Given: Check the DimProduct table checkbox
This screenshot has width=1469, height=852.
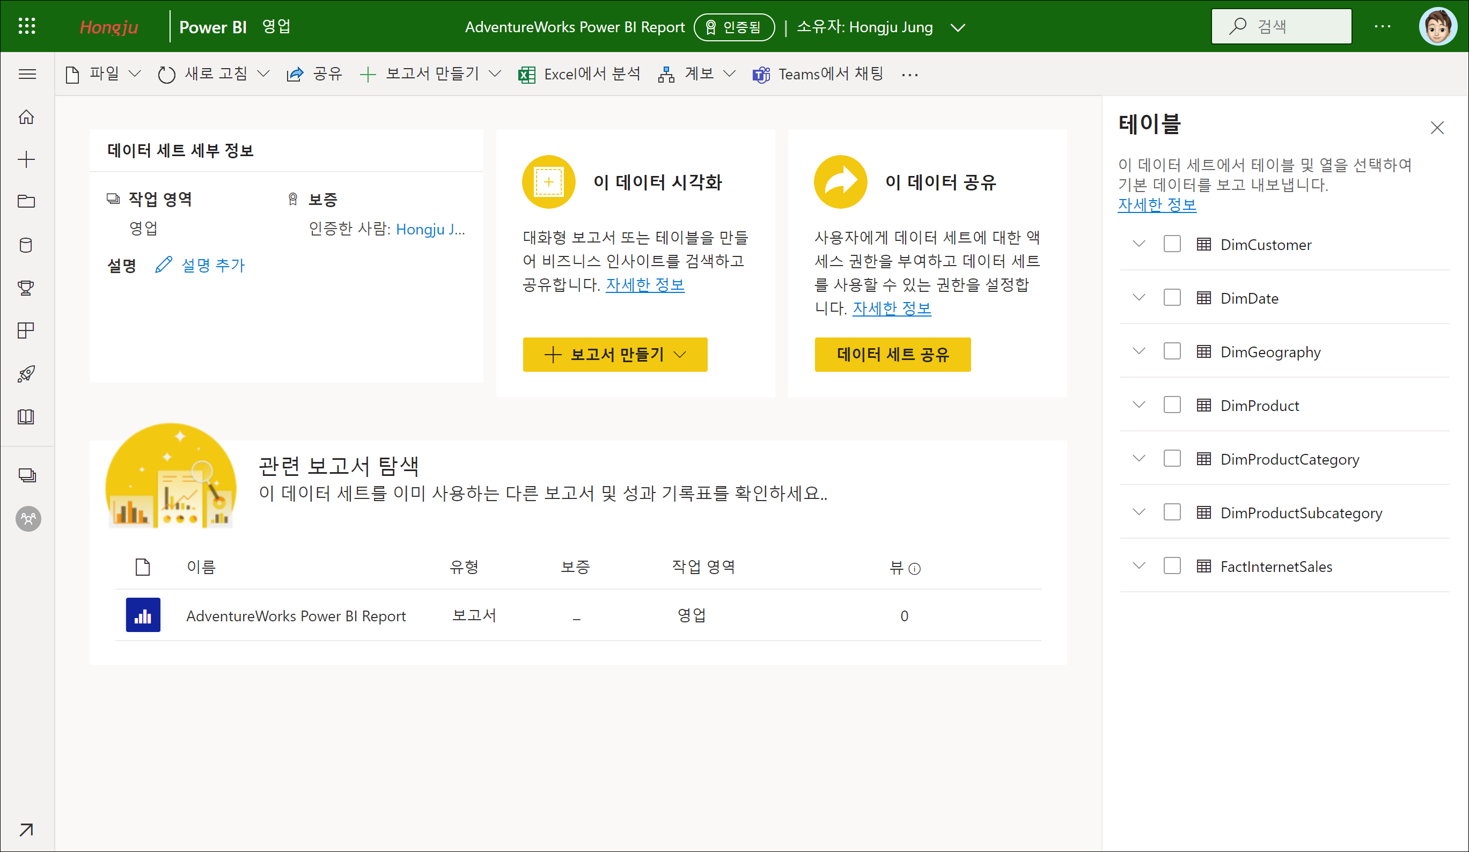Looking at the screenshot, I should click(x=1172, y=405).
